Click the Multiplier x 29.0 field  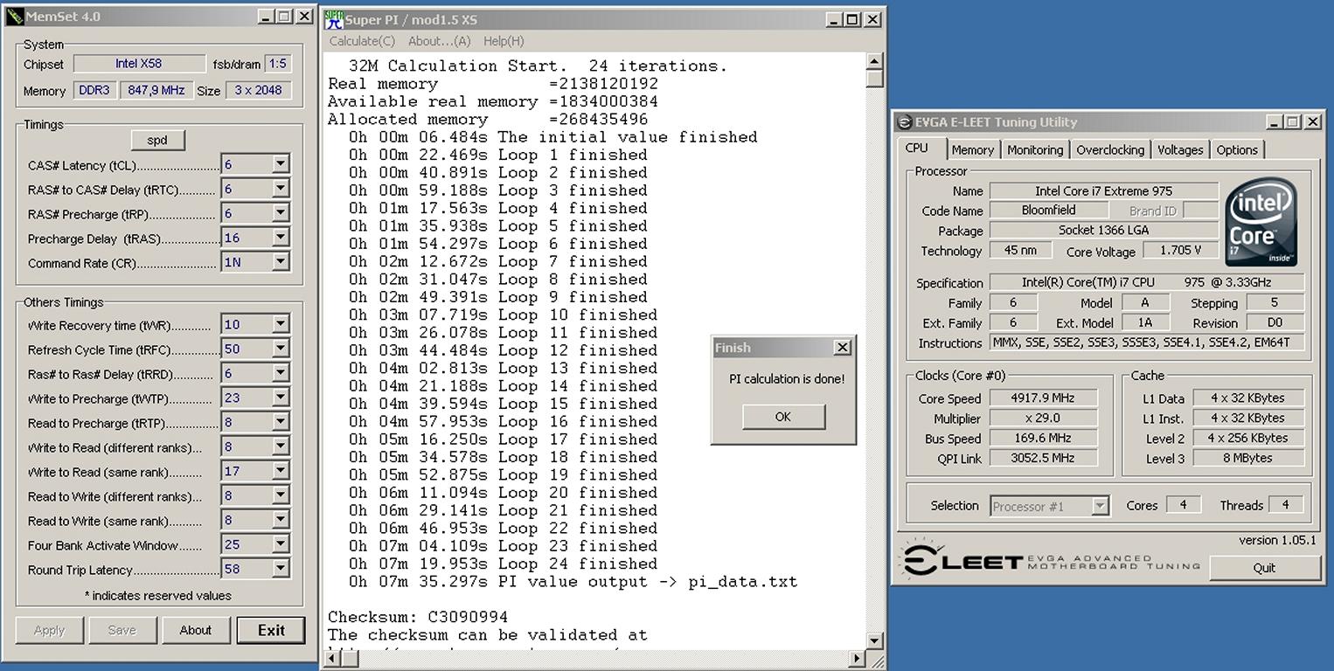(1042, 419)
